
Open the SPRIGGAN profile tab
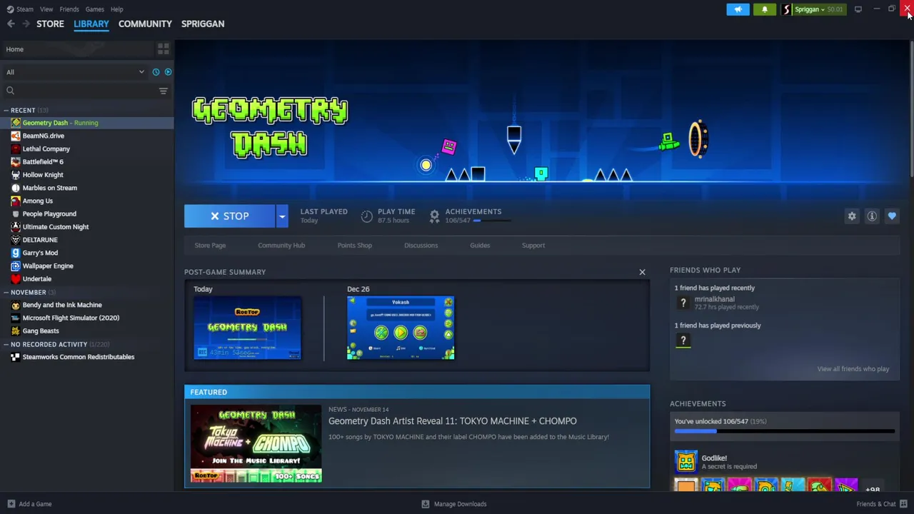[203, 24]
